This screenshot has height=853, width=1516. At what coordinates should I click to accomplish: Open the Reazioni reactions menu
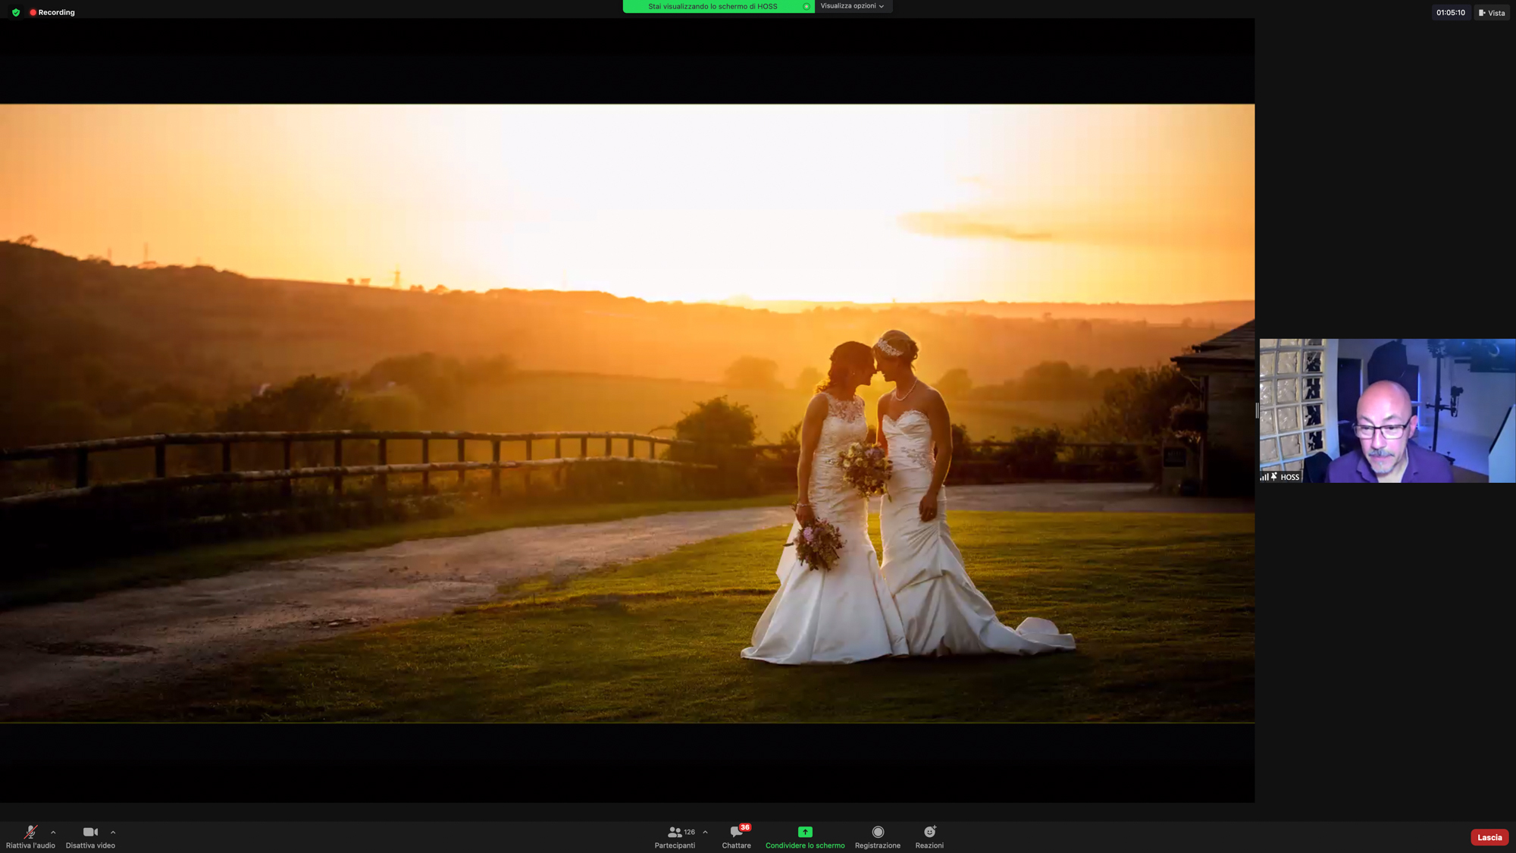pos(929,837)
